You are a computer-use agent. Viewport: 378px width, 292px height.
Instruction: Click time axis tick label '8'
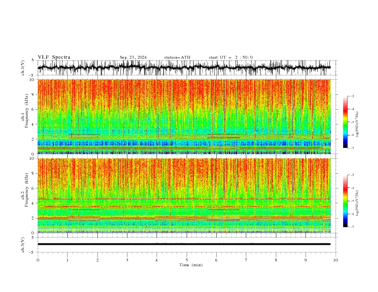(x=276, y=260)
